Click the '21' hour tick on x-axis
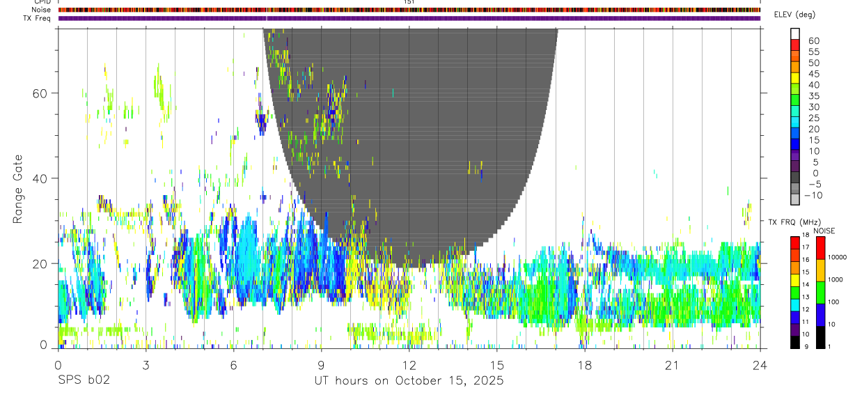Image resolution: width=855 pixels, height=395 pixels. point(672,365)
